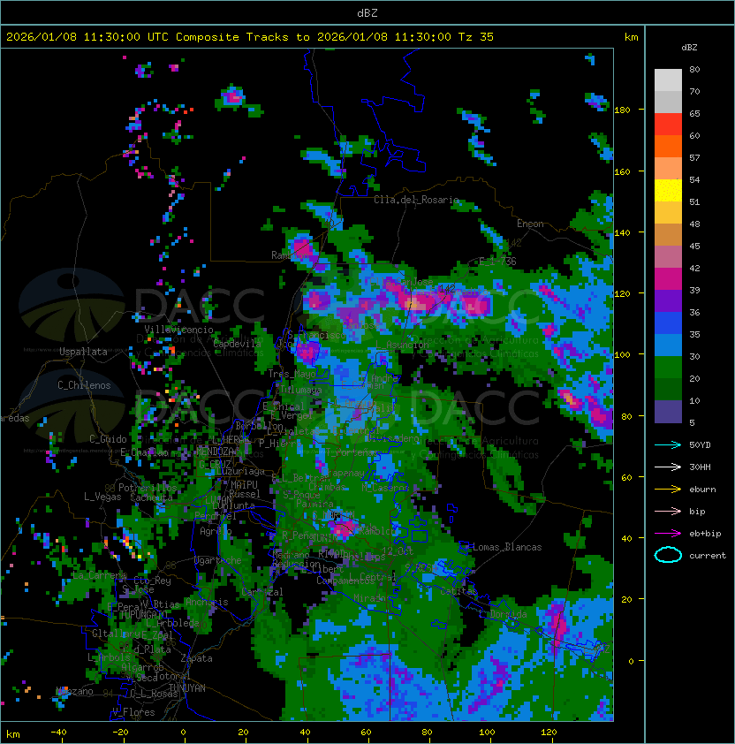Screen dimensions: 735x744
Task: Pick the dark purple 10 dBZ swatch at scale bottom
Action: click(x=668, y=412)
